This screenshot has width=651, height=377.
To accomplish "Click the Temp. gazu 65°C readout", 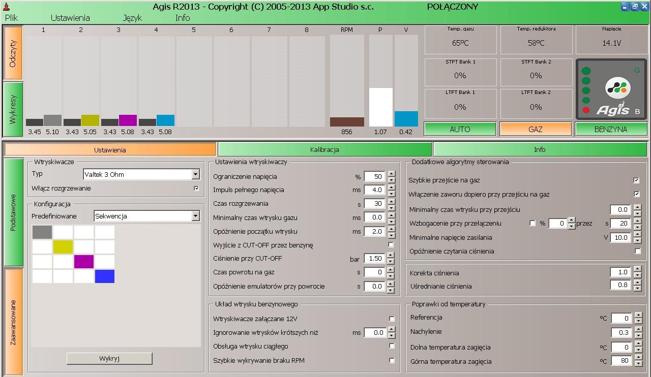I will point(460,40).
